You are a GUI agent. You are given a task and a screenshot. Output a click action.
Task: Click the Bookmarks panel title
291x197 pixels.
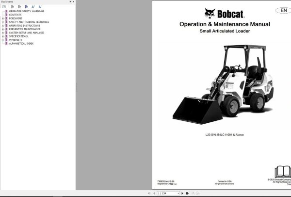pos(7,1)
